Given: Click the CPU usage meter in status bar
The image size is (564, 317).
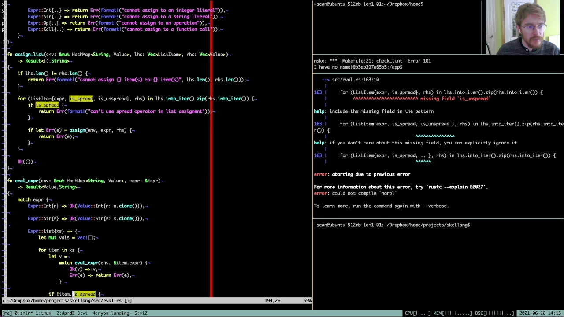Looking at the screenshot, I should point(417,313).
